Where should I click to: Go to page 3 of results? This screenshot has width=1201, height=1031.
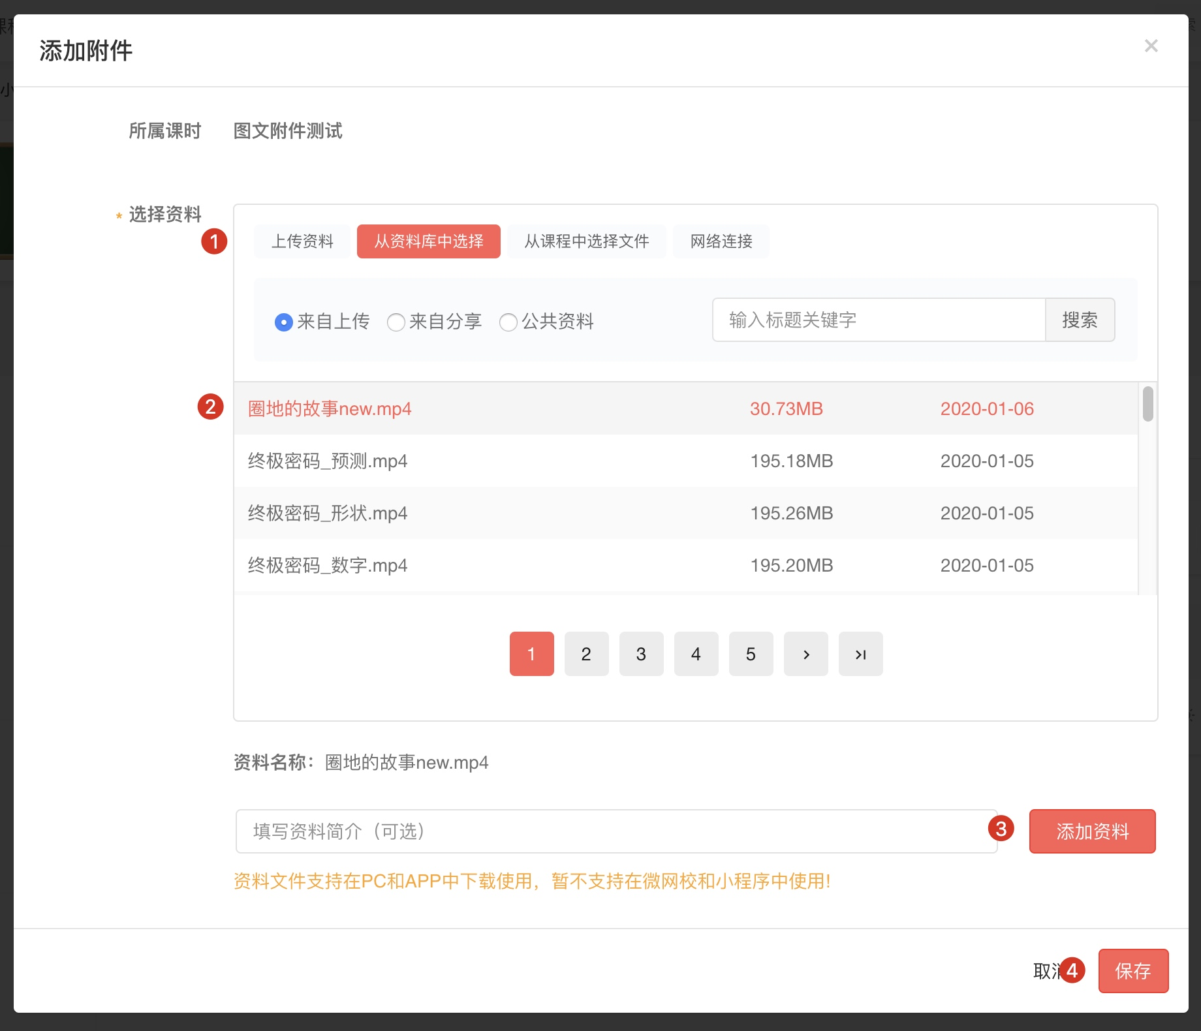[642, 654]
